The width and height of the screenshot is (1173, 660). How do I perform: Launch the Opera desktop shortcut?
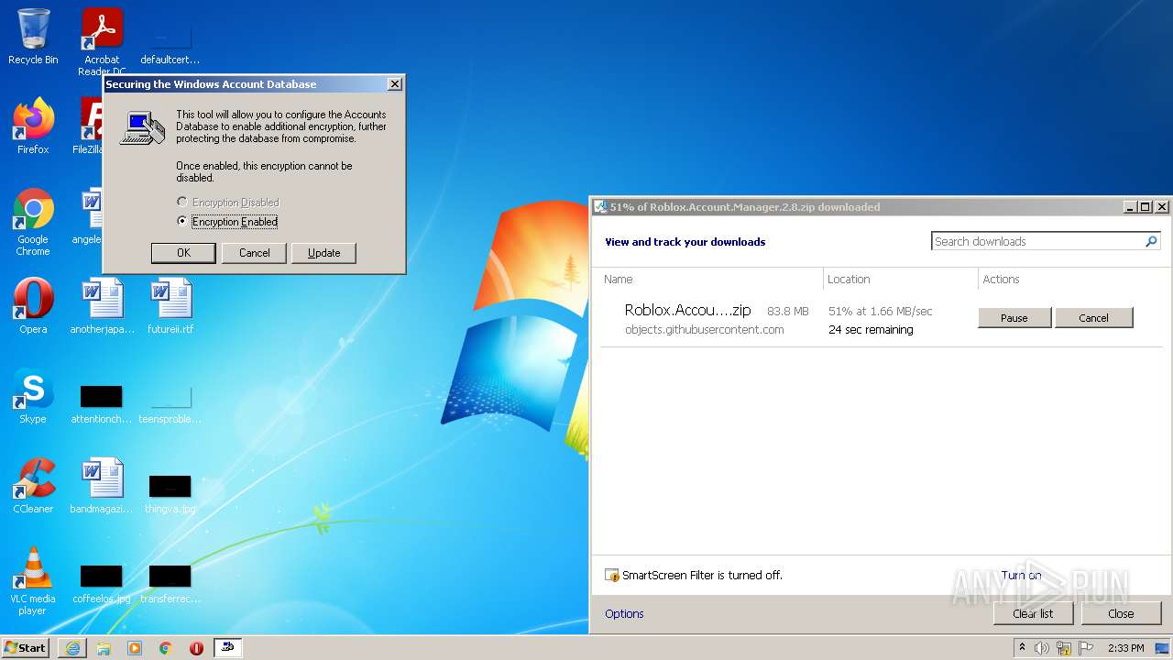tap(33, 306)
